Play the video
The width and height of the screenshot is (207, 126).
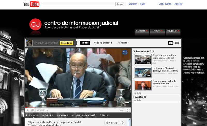(28, 110)
